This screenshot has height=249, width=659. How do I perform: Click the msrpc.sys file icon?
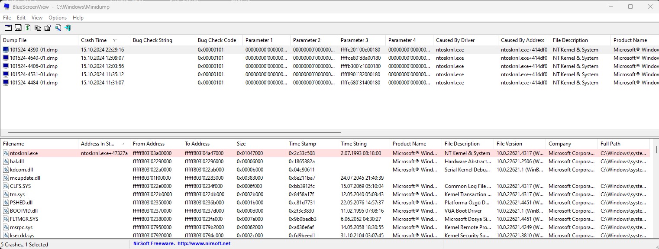pos(6,227)
